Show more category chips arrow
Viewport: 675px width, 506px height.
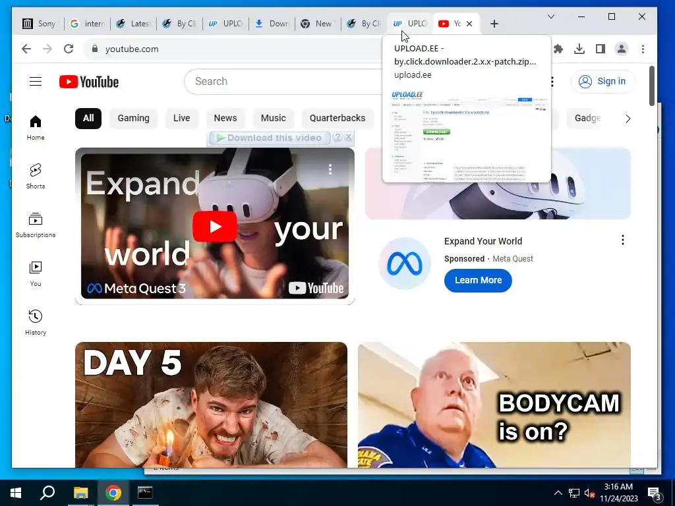coord(628,119)
